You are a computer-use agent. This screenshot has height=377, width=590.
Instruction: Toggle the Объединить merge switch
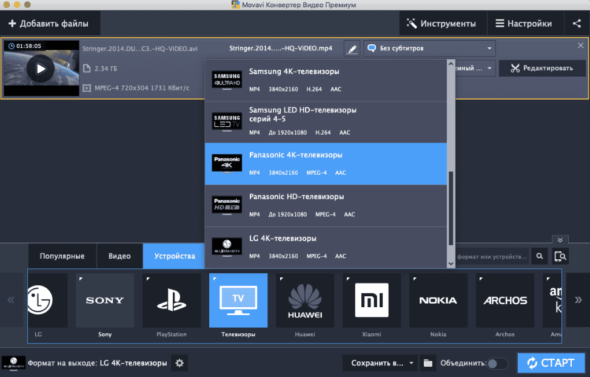pyautogui.click(x=498, y=363)
